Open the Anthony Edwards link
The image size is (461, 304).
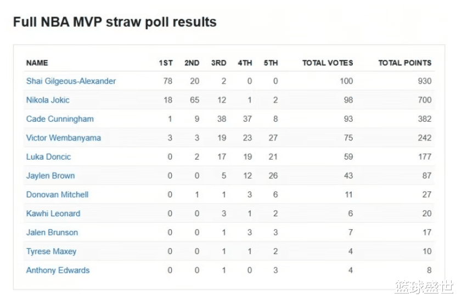[58, 271]
